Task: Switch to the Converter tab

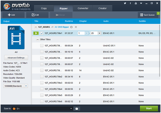Action: click(83, 8)
